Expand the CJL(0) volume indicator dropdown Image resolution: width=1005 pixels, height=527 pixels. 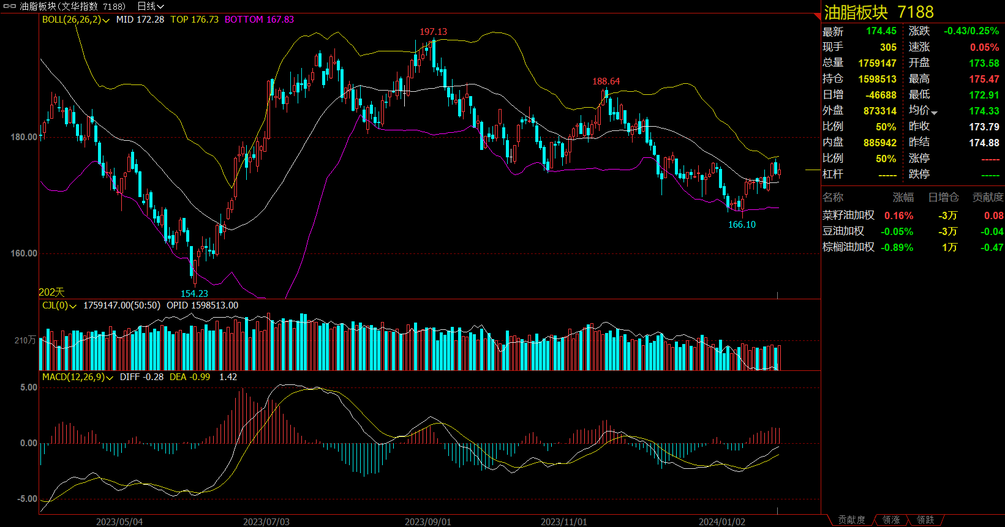[x=73, y=306]
